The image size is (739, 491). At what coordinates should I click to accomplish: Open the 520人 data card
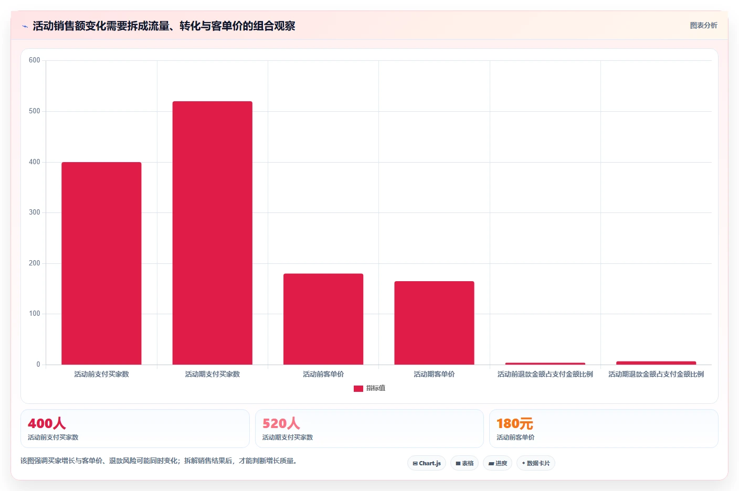pos(369,429)
